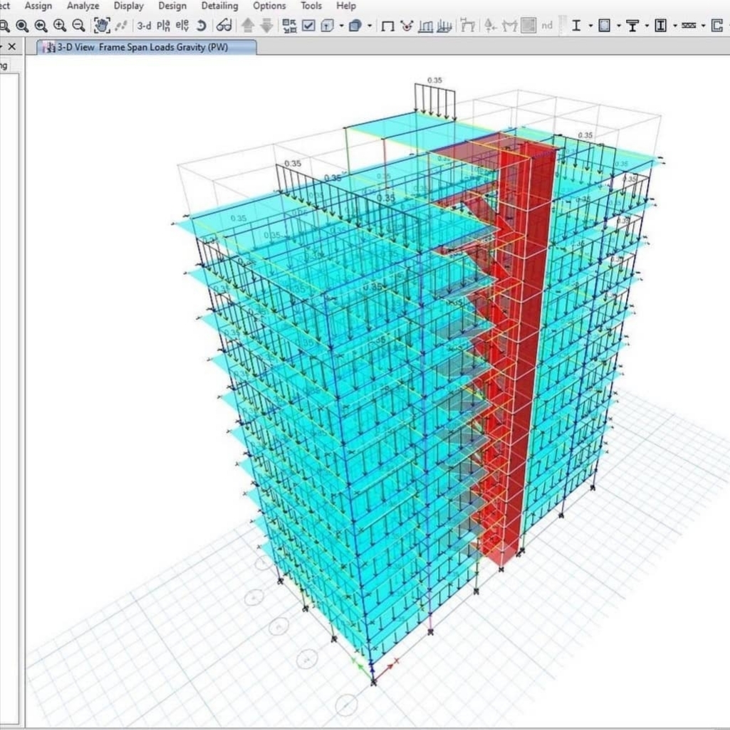Image resolution: width=730 pixels, height=730 pixels.
Task: Expand the composite beam design dropdown
Action: pos(647,26)
